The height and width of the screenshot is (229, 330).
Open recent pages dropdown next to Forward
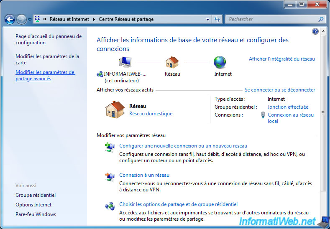pyautogui.click(x=30, y=20)
